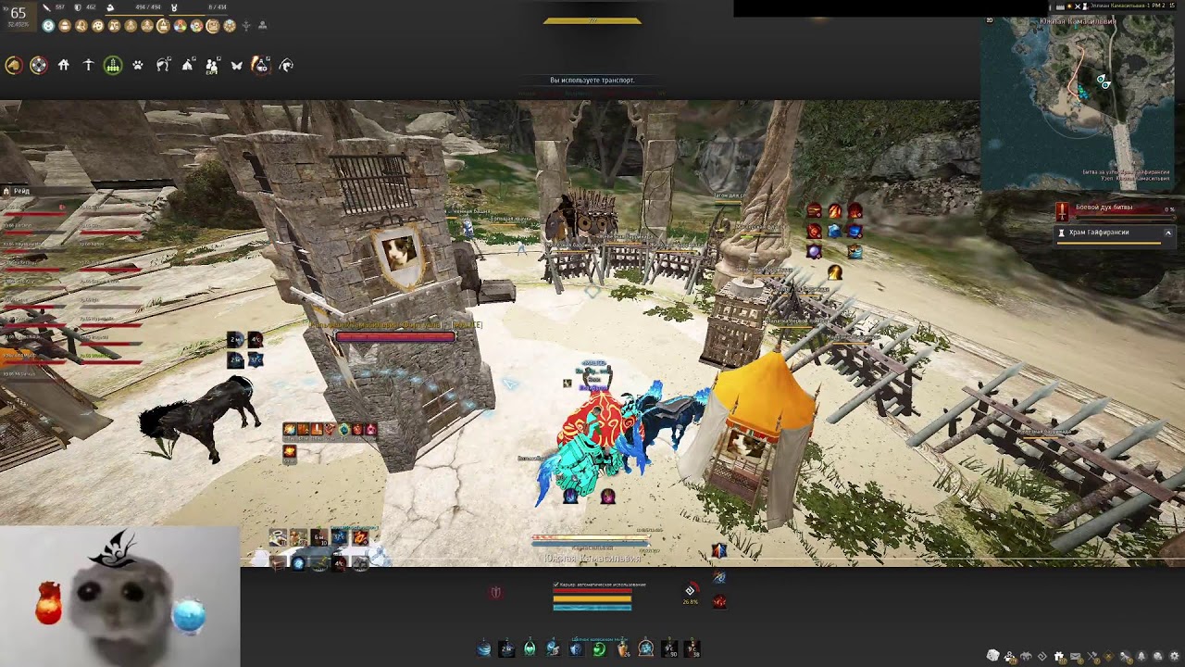Toggle the minimap 2D view button
Image resolution: width=1185 pixels, height=667 pixels.
(990, 20)
